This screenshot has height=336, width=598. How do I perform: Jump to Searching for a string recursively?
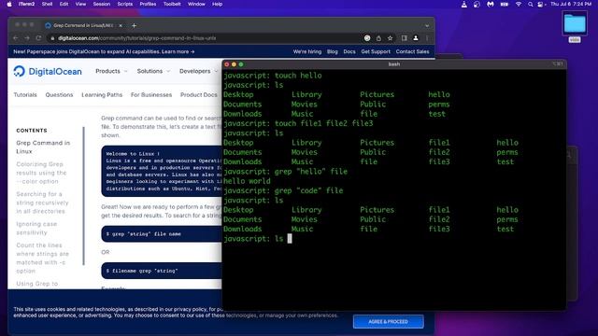(x=42, y=203)
